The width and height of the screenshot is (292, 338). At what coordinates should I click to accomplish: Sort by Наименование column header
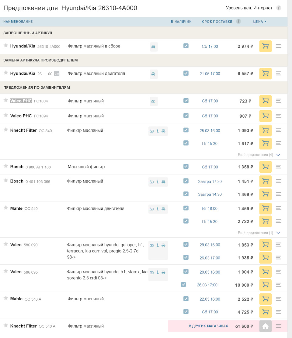[x=18, y=22]
